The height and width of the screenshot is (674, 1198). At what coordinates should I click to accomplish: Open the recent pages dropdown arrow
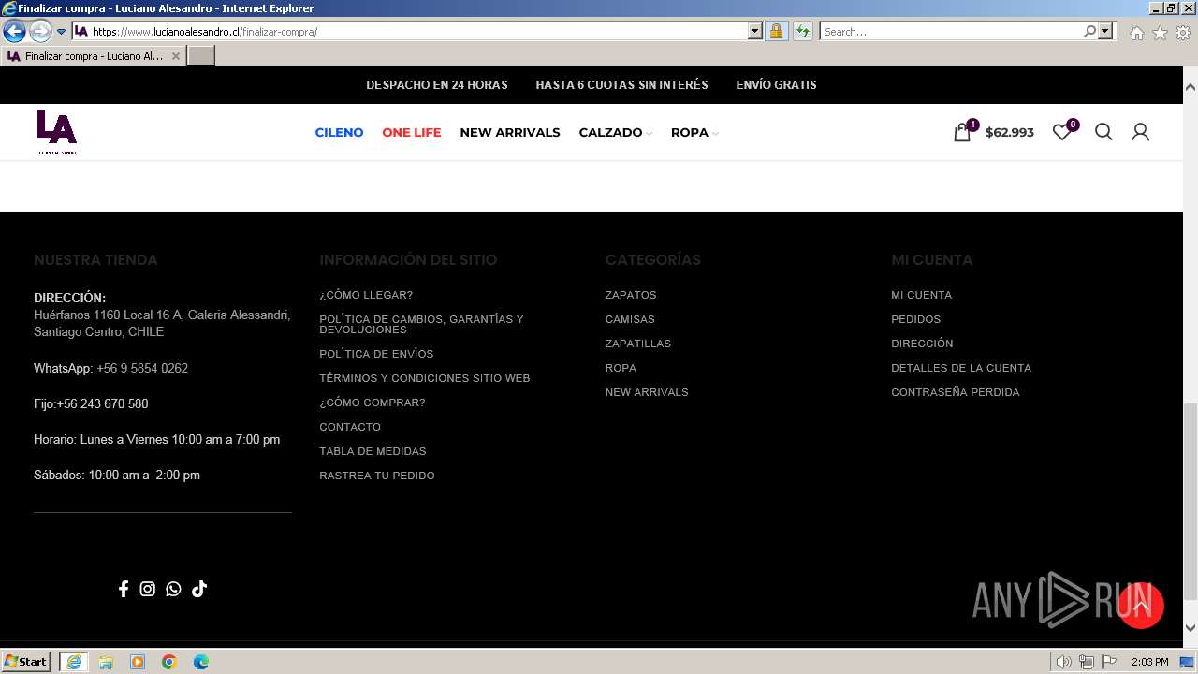pyautogui.click(x=61, y=31)
